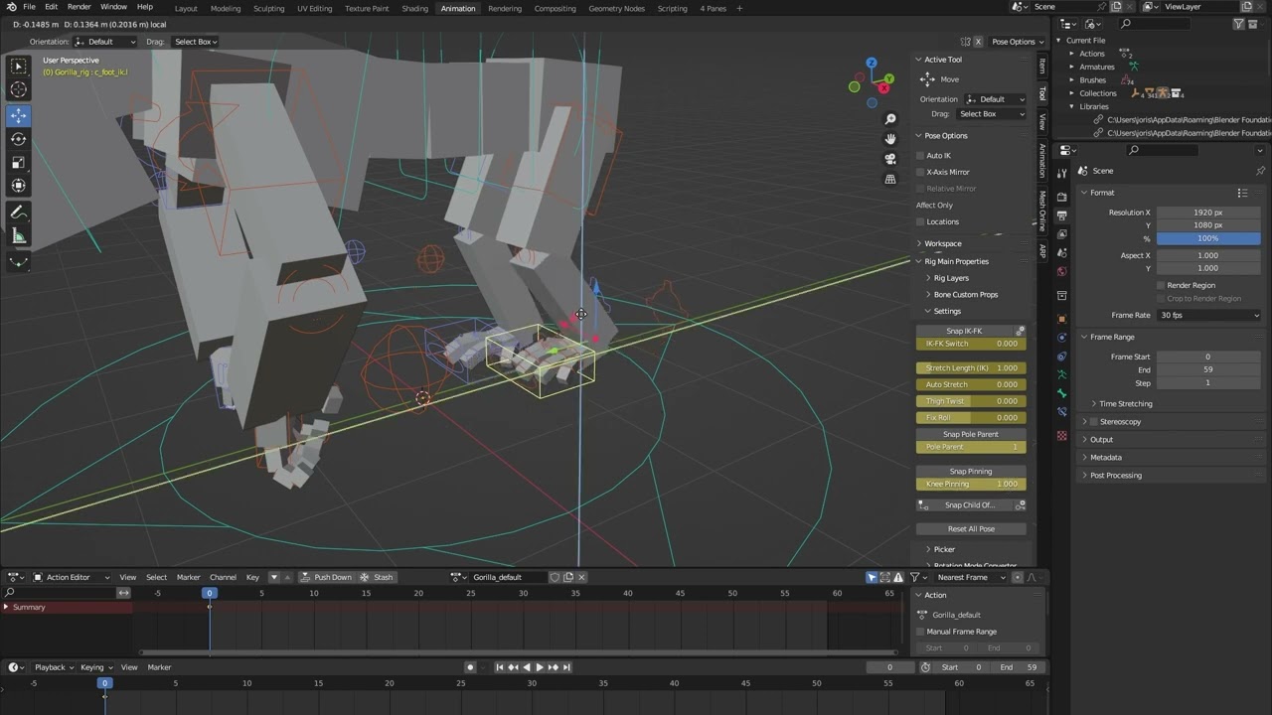
Task: Switch to the Shading workspace tab
Action: point(414,8)
